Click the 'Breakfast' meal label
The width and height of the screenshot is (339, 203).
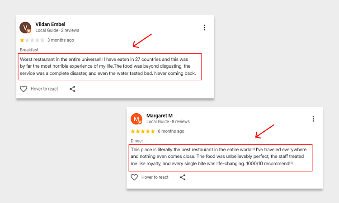tap(29, 50)
